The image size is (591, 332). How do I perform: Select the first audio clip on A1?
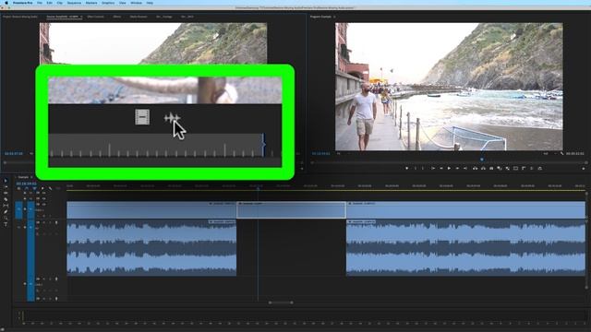pyautogui.click(x=151, y=248)
